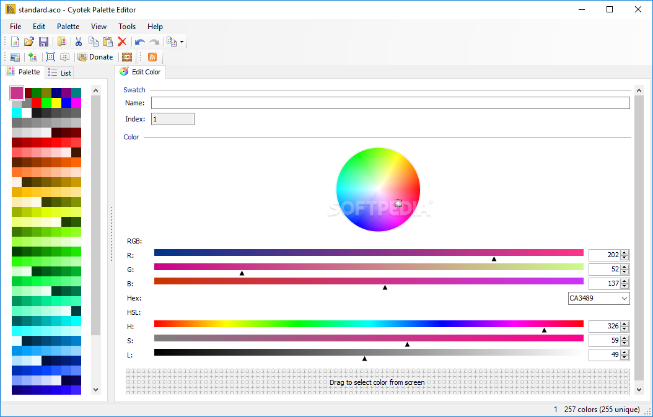The height and width of the screenshot is (417, 653).
Task: Click the G green channel slider
Action: 369,266
